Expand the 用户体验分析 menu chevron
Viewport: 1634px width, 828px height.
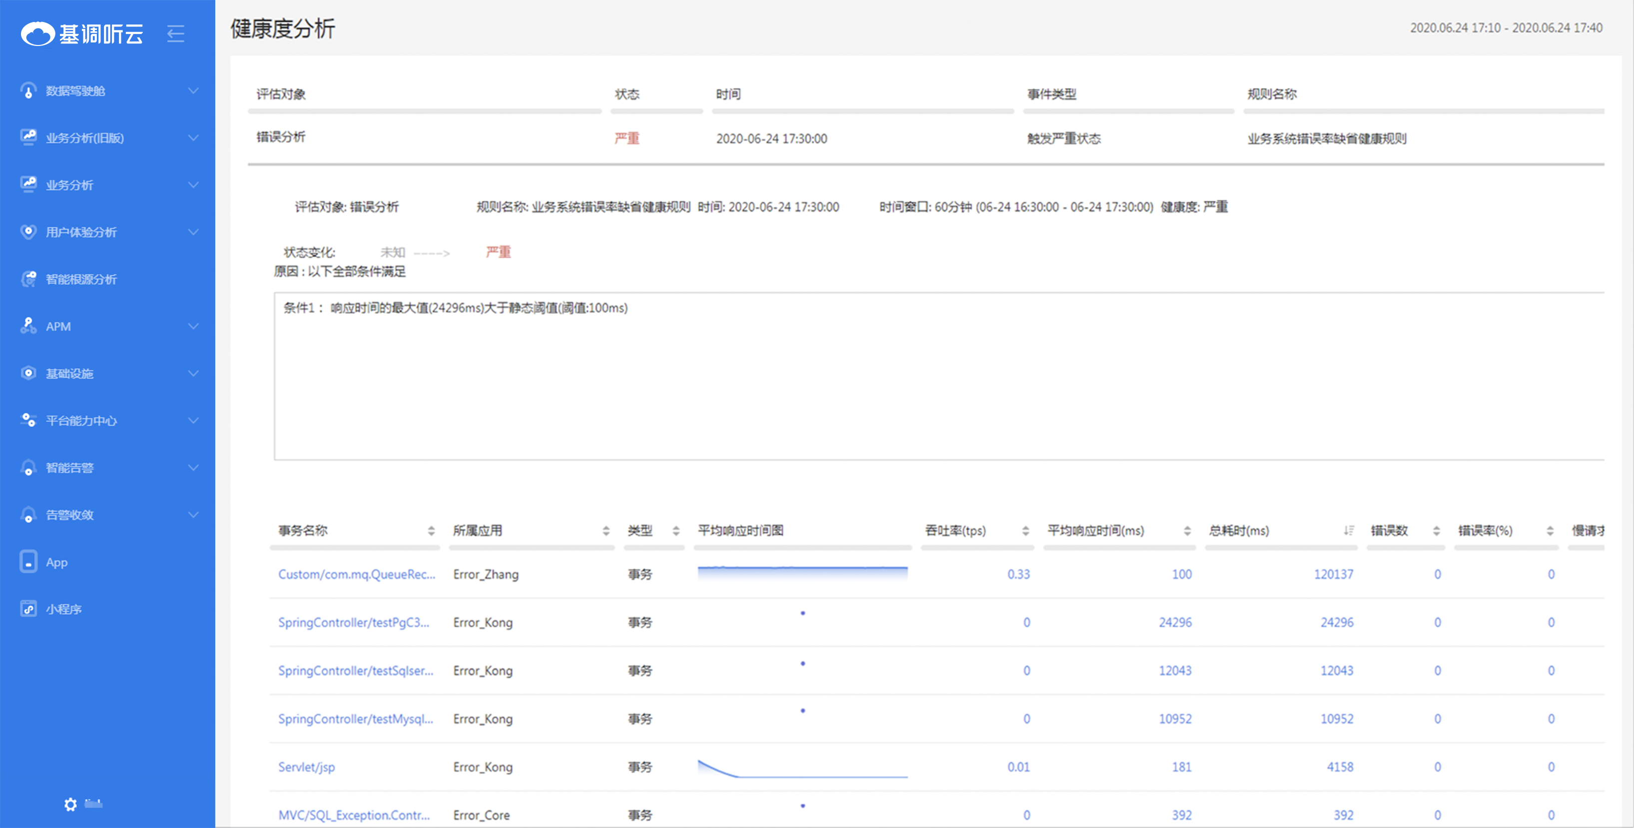coord(193,232)
